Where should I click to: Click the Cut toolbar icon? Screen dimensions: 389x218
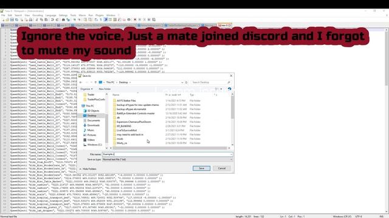tap(36, 19)
